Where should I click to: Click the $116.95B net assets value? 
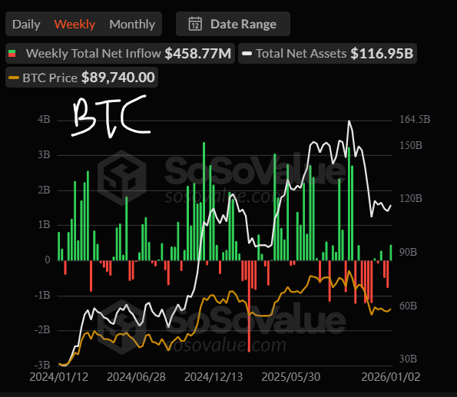382,53
